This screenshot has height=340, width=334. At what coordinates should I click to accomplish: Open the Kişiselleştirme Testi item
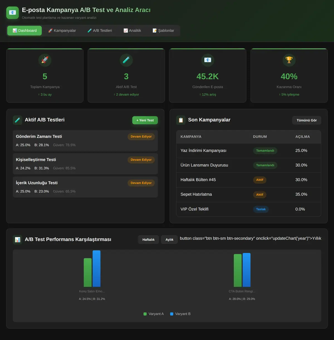85,164
